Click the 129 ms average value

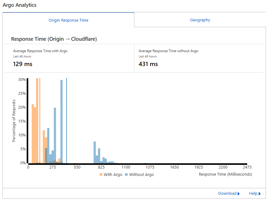23,64
